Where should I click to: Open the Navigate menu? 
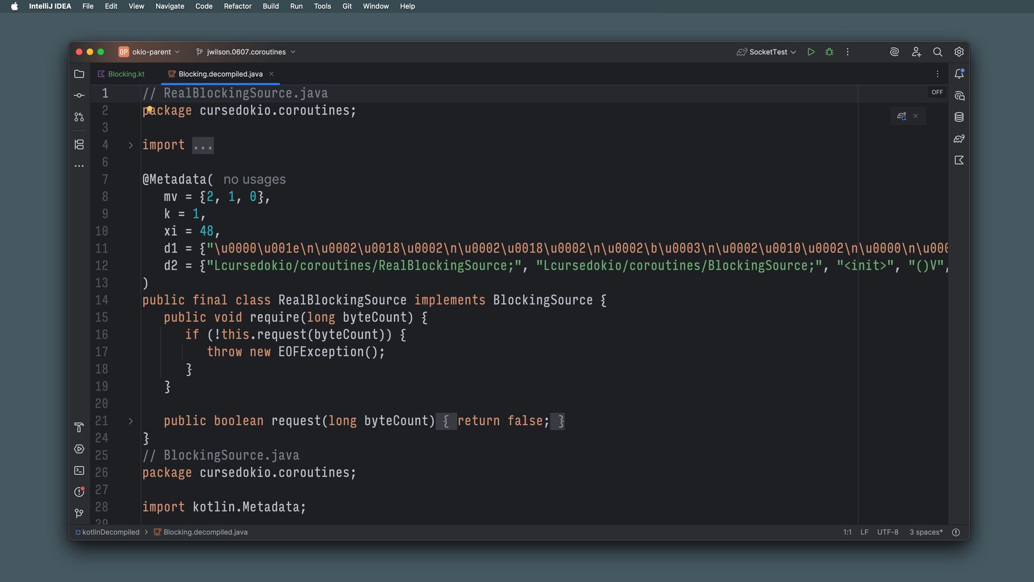pyautogui.click(x=170, y=6)
